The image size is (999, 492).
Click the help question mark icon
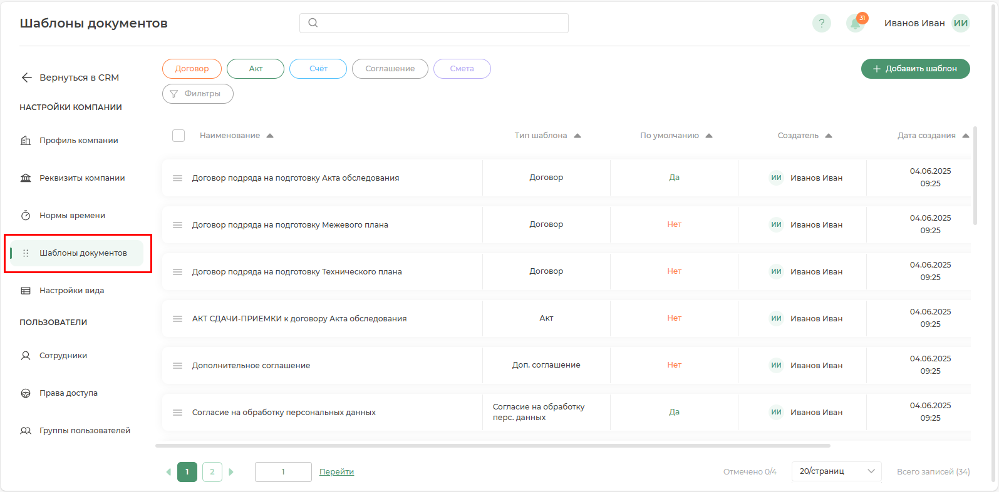tap(821, 23)
